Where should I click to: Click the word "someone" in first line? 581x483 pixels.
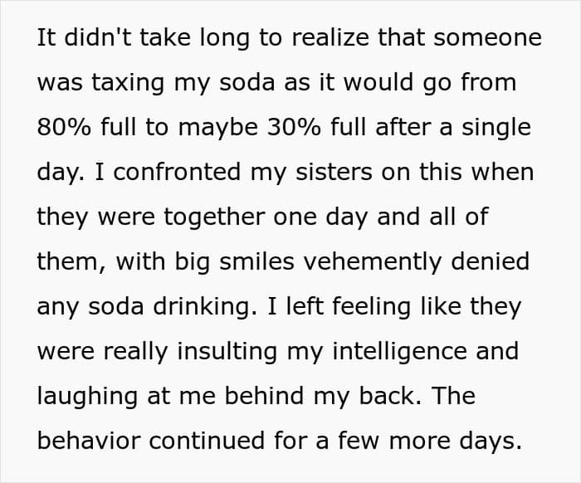(488, 37)
